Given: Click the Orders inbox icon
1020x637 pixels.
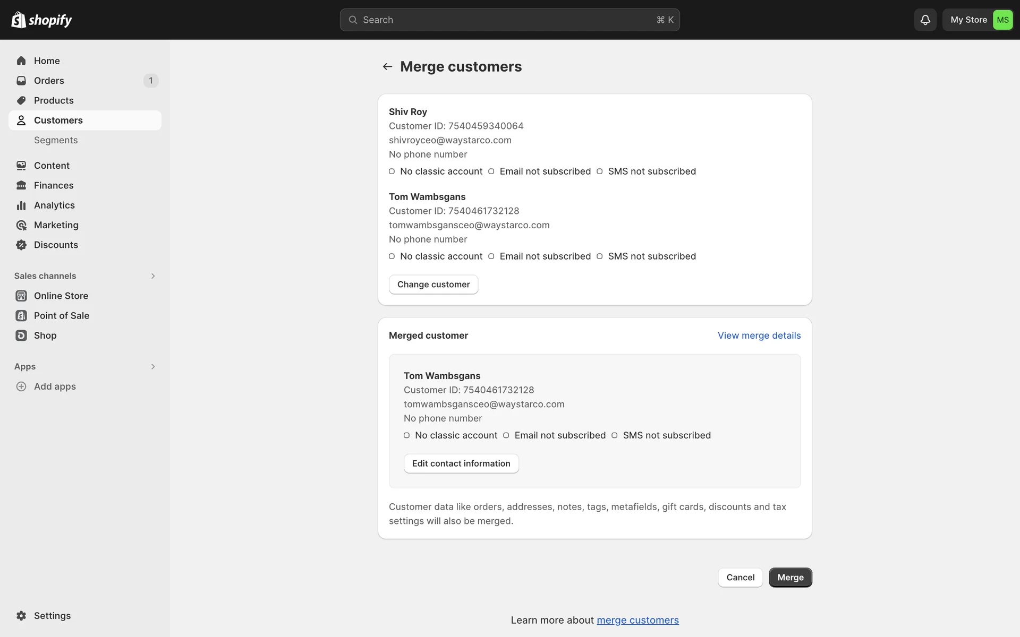Looking at the screenshot, I should [x=21, y=81].
